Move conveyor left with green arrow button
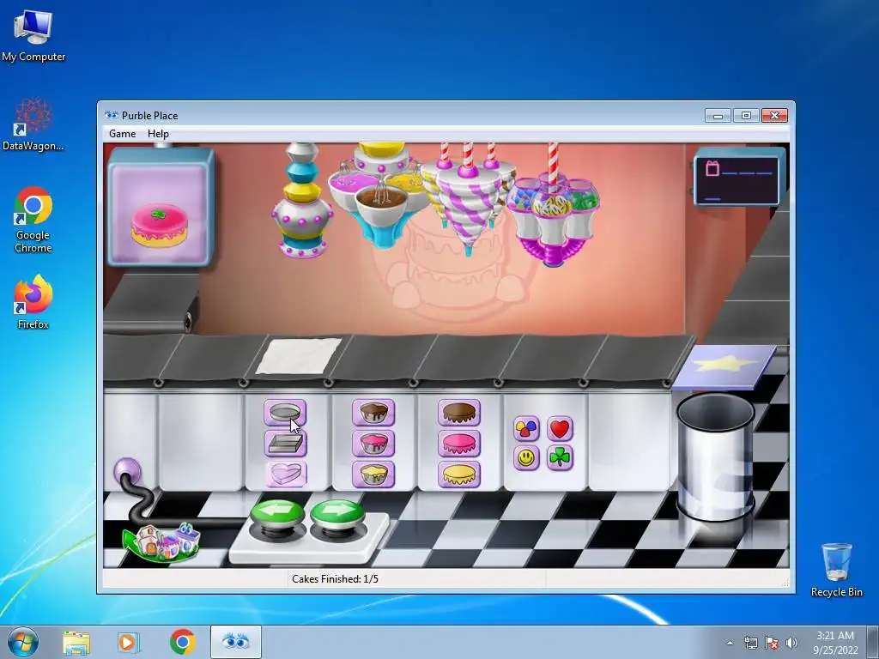Screen dimensions: 879x659 click(277, 515)
